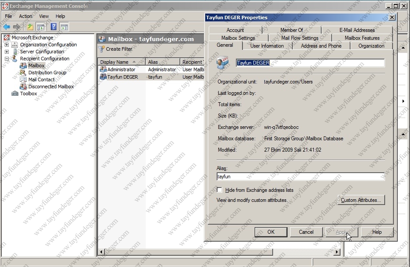Switch to the Organization tab
Image resolution: width=410 pixels, height=267 pixels.
371,46
